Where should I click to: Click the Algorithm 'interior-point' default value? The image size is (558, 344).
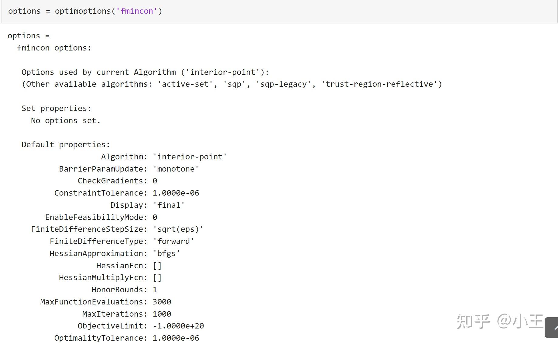pos(190,157)
